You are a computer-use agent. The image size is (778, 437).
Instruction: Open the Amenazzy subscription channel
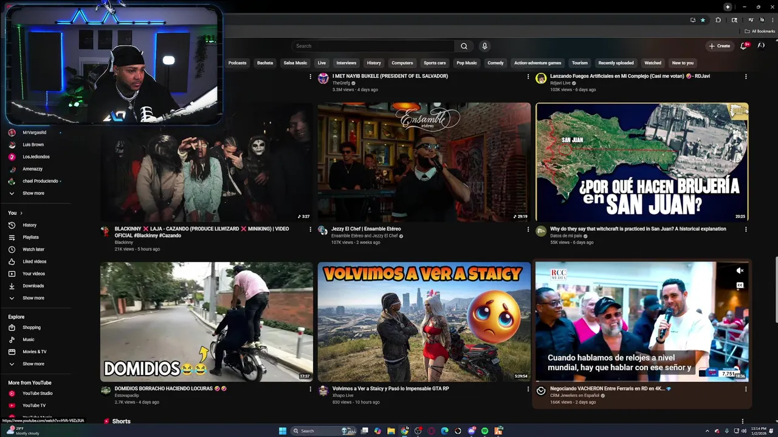point(33,169)
